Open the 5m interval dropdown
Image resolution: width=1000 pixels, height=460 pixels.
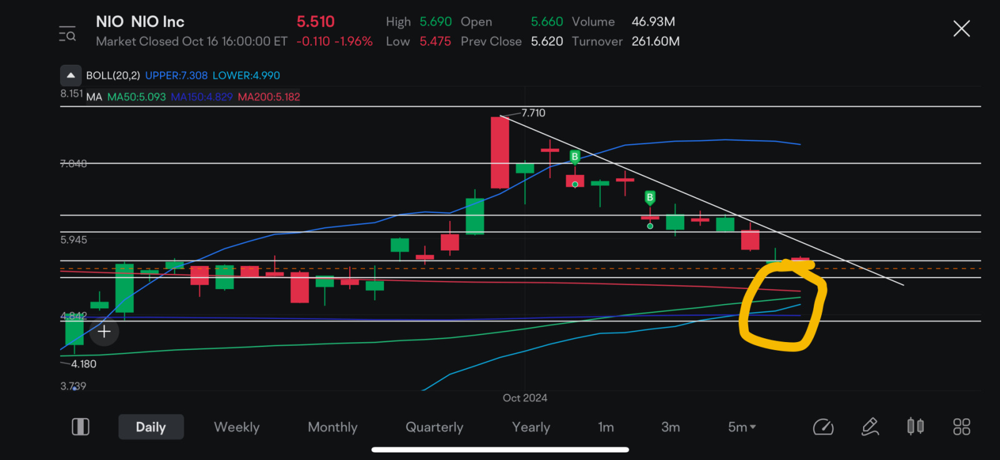click(742, 427)
